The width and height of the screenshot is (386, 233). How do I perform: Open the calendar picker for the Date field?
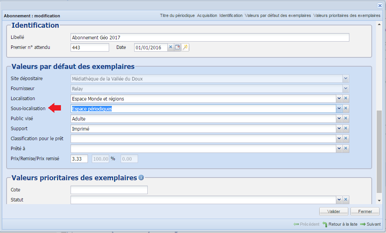[x=177, y=47]
